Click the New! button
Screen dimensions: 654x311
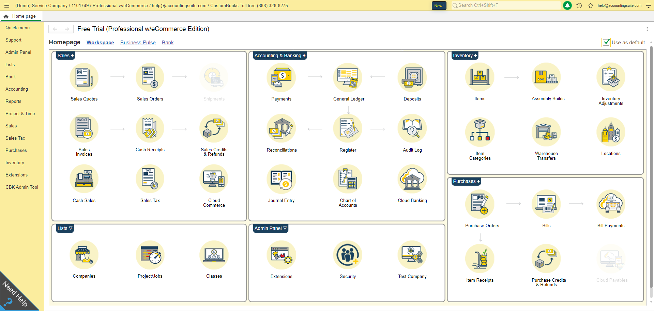point(439,5)
